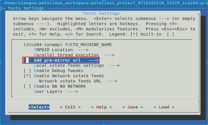Click the Yocto Settings breadcrumb text

(x=26, y=8)
